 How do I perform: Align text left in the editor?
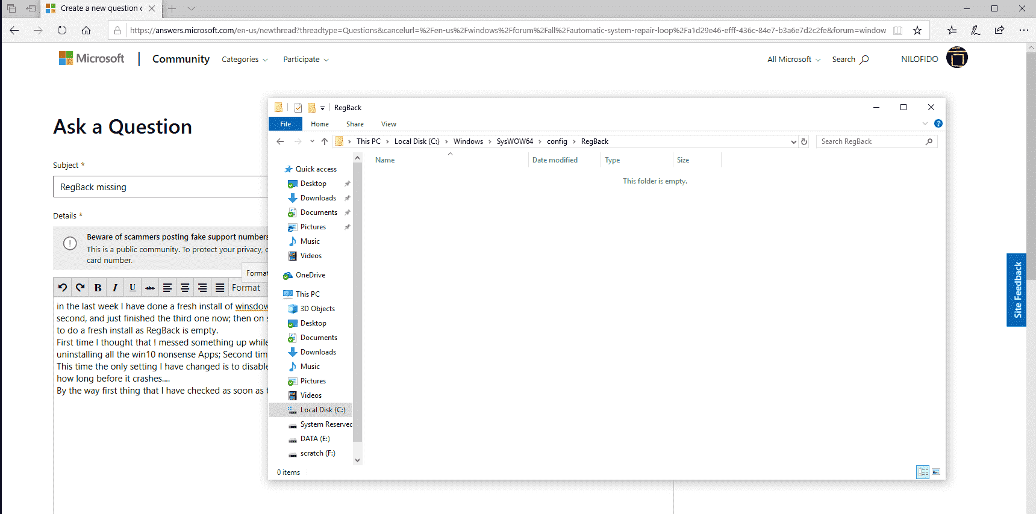tap(167, 288)
